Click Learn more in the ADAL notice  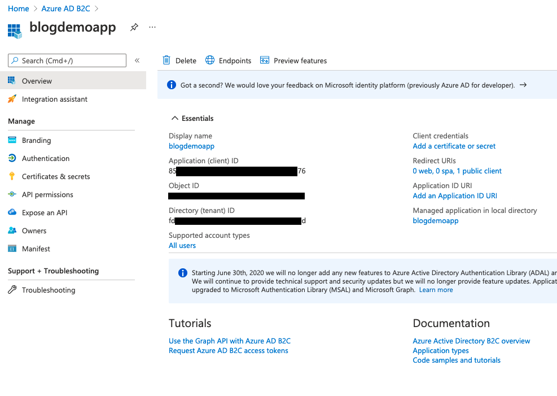436,290
